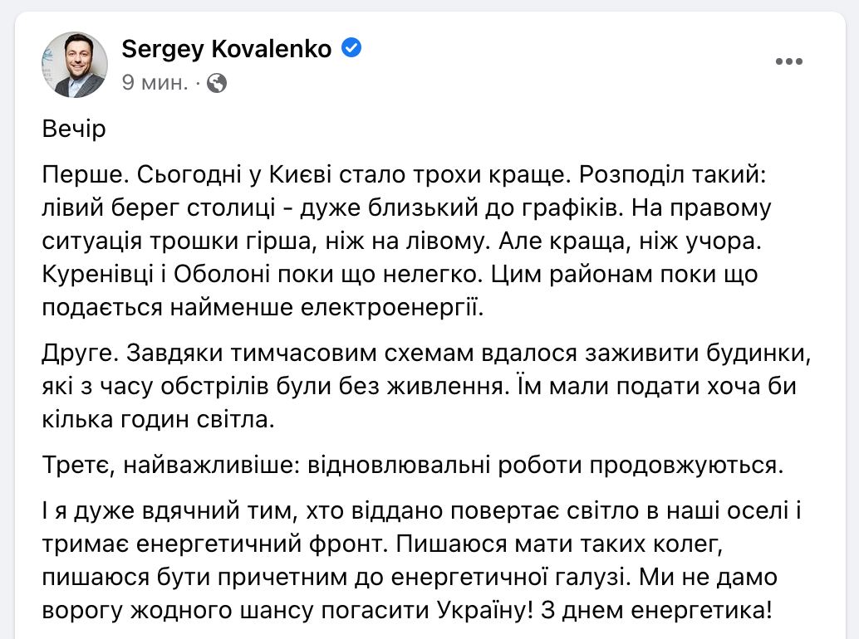Click the "9 мин." post timestamp
This screenshot has height=639, width=859.
(x=155, y=83)
